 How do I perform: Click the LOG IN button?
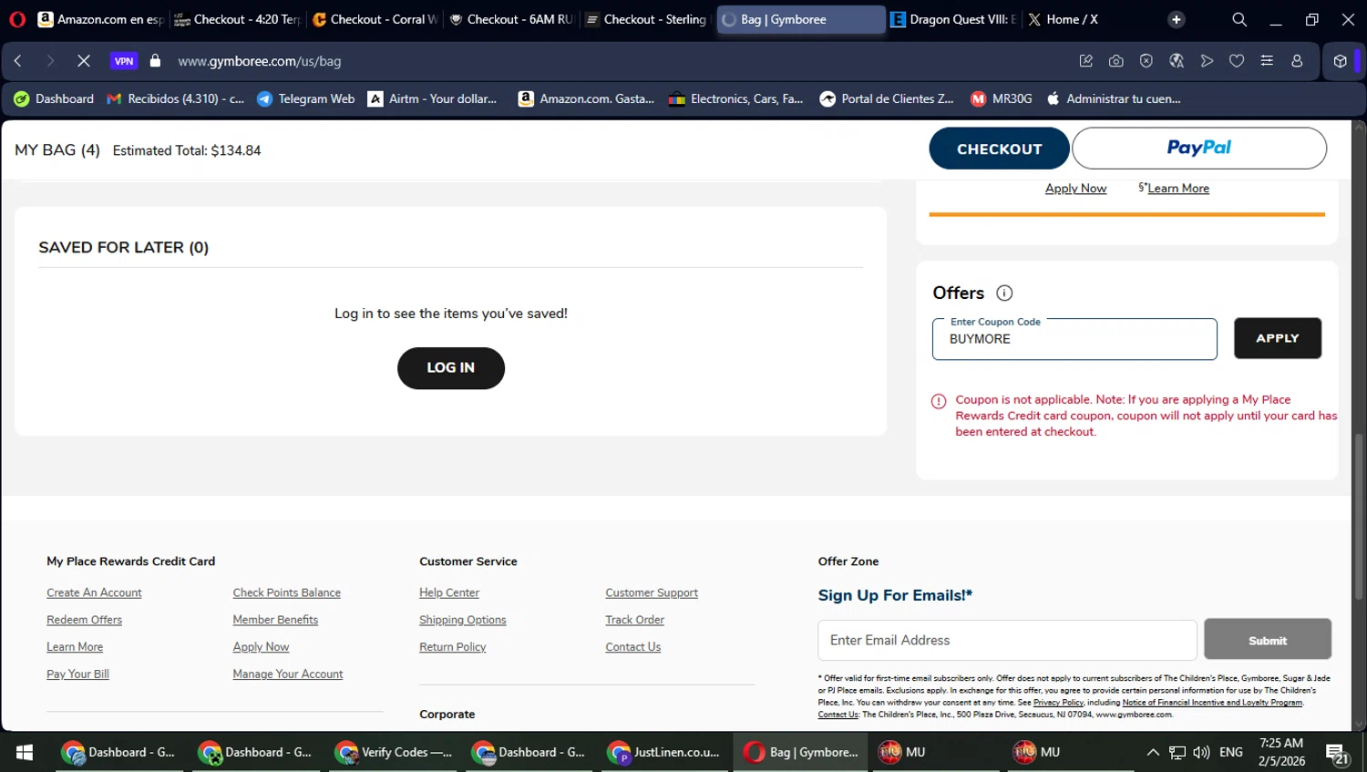[451, 368]
